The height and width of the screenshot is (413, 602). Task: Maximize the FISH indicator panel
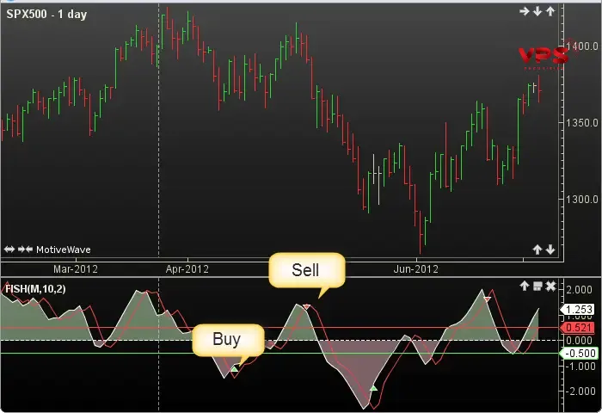[x=537, y=286]
